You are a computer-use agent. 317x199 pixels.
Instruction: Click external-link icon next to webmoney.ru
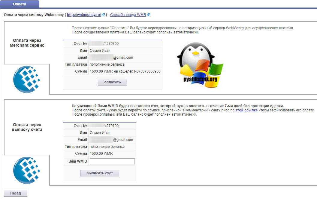click(x=103, y=15)
